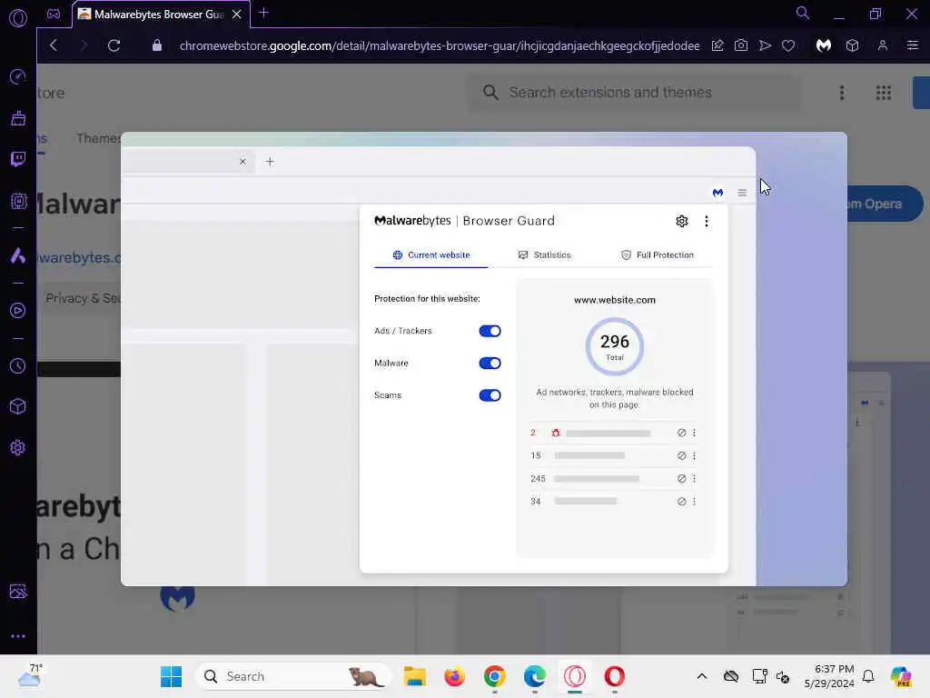The height and width of the screenshot is (698, 930).
Task: Open the Google apps grid icon
Action: 883,93
